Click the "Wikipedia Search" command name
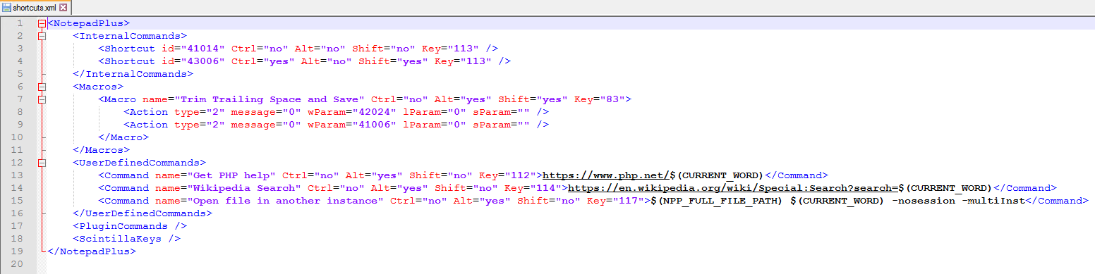Image resolution: width=1095 pixels, height=274 pixels. (x=243, y=188)
